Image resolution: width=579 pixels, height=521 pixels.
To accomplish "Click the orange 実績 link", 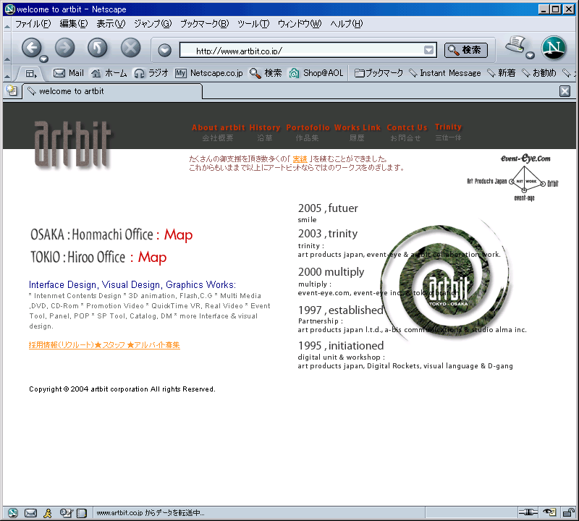I will point(300,159).
